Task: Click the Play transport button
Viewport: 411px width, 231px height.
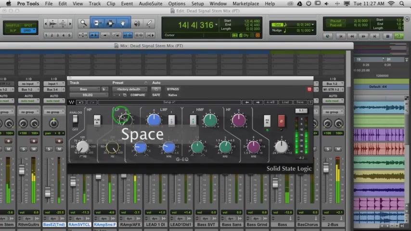Action: (x=399, y=36)
